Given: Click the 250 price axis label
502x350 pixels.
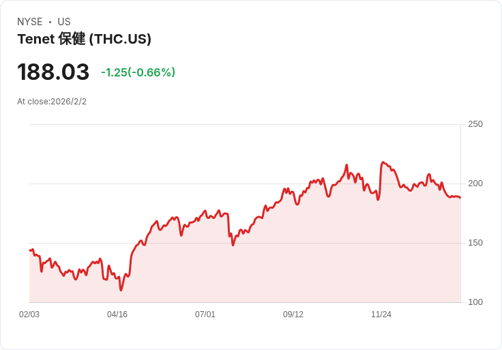Looking at the screenshot, I should 475,124.
